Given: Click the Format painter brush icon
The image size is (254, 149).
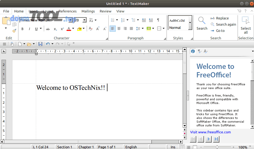Looking at the screenshot, I should [x=14, y=30].
